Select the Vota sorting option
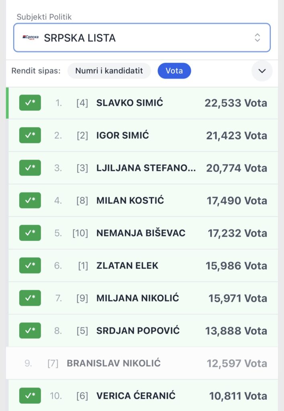 click(174, 71)
